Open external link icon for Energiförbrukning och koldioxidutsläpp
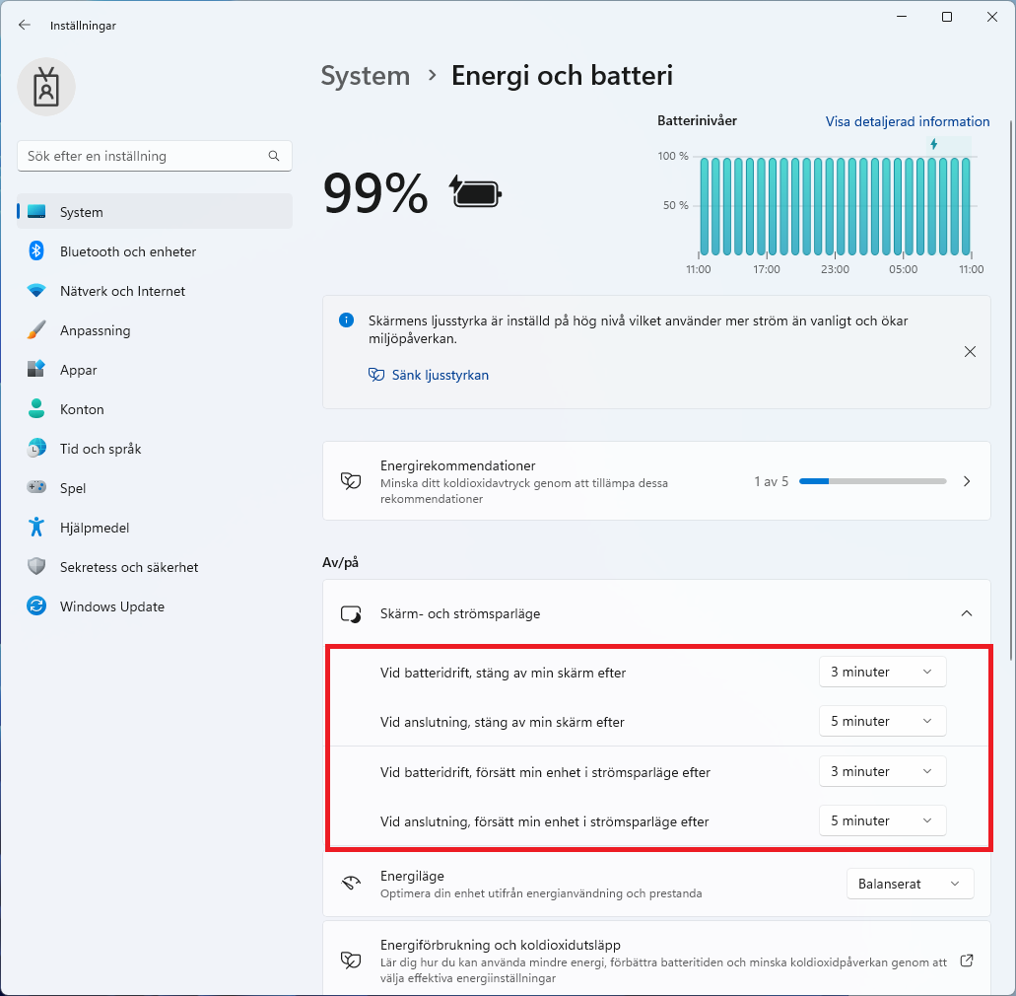 (966, 960)
